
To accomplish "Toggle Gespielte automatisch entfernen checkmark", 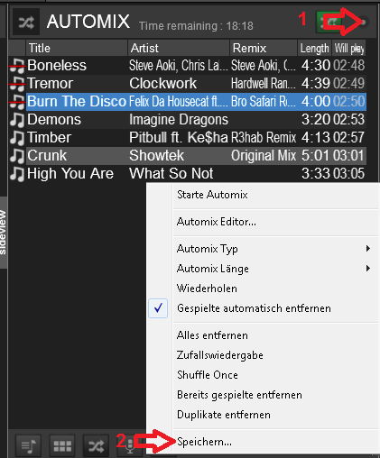I will coord(158,308).
